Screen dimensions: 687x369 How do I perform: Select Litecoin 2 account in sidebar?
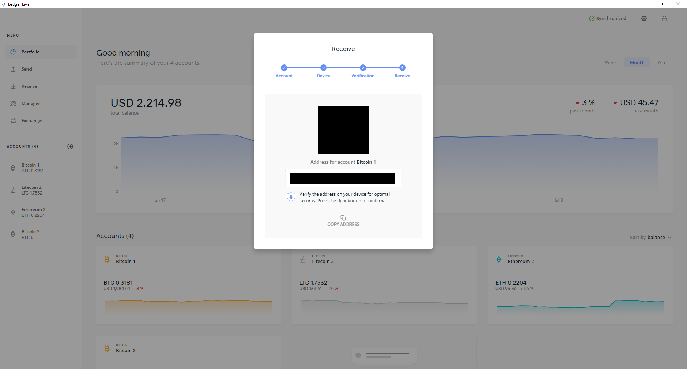tap(40, 190)
